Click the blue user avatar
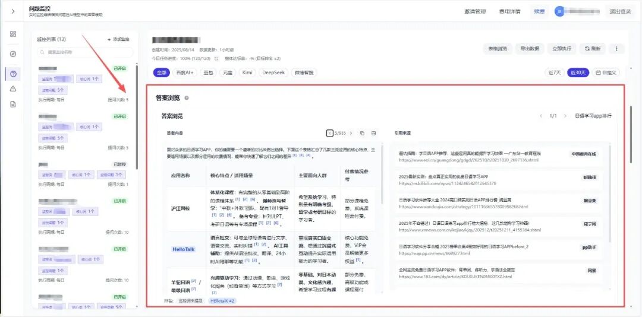Screen dimensions: 642x317 559,11
